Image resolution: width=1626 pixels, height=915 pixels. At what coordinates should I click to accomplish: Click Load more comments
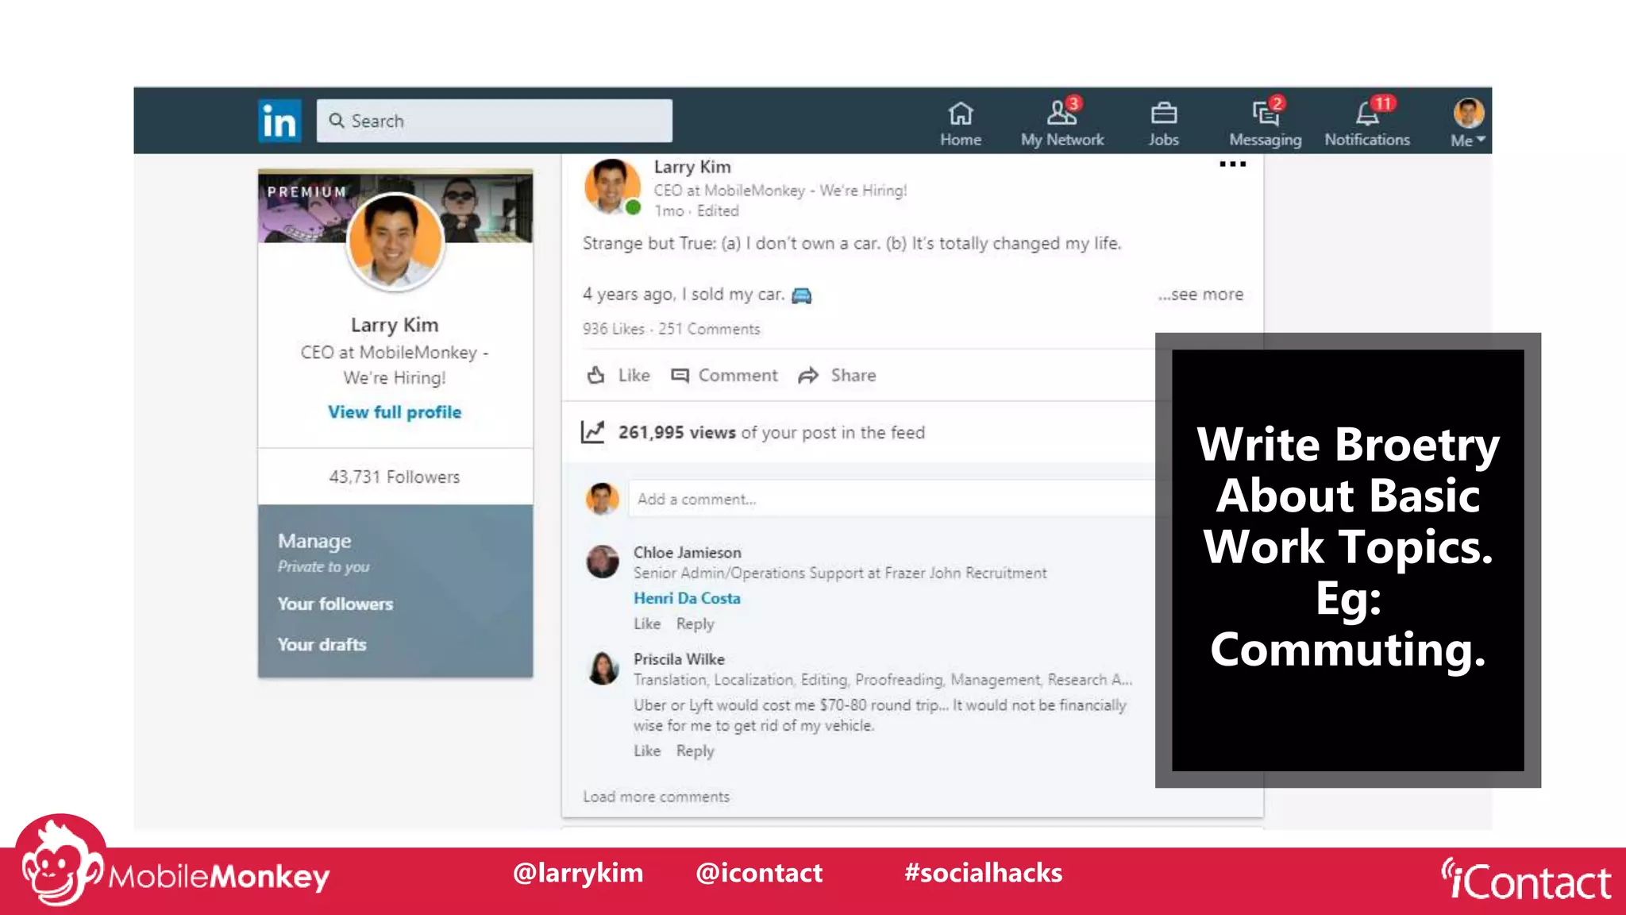click(x=656, y=797)
